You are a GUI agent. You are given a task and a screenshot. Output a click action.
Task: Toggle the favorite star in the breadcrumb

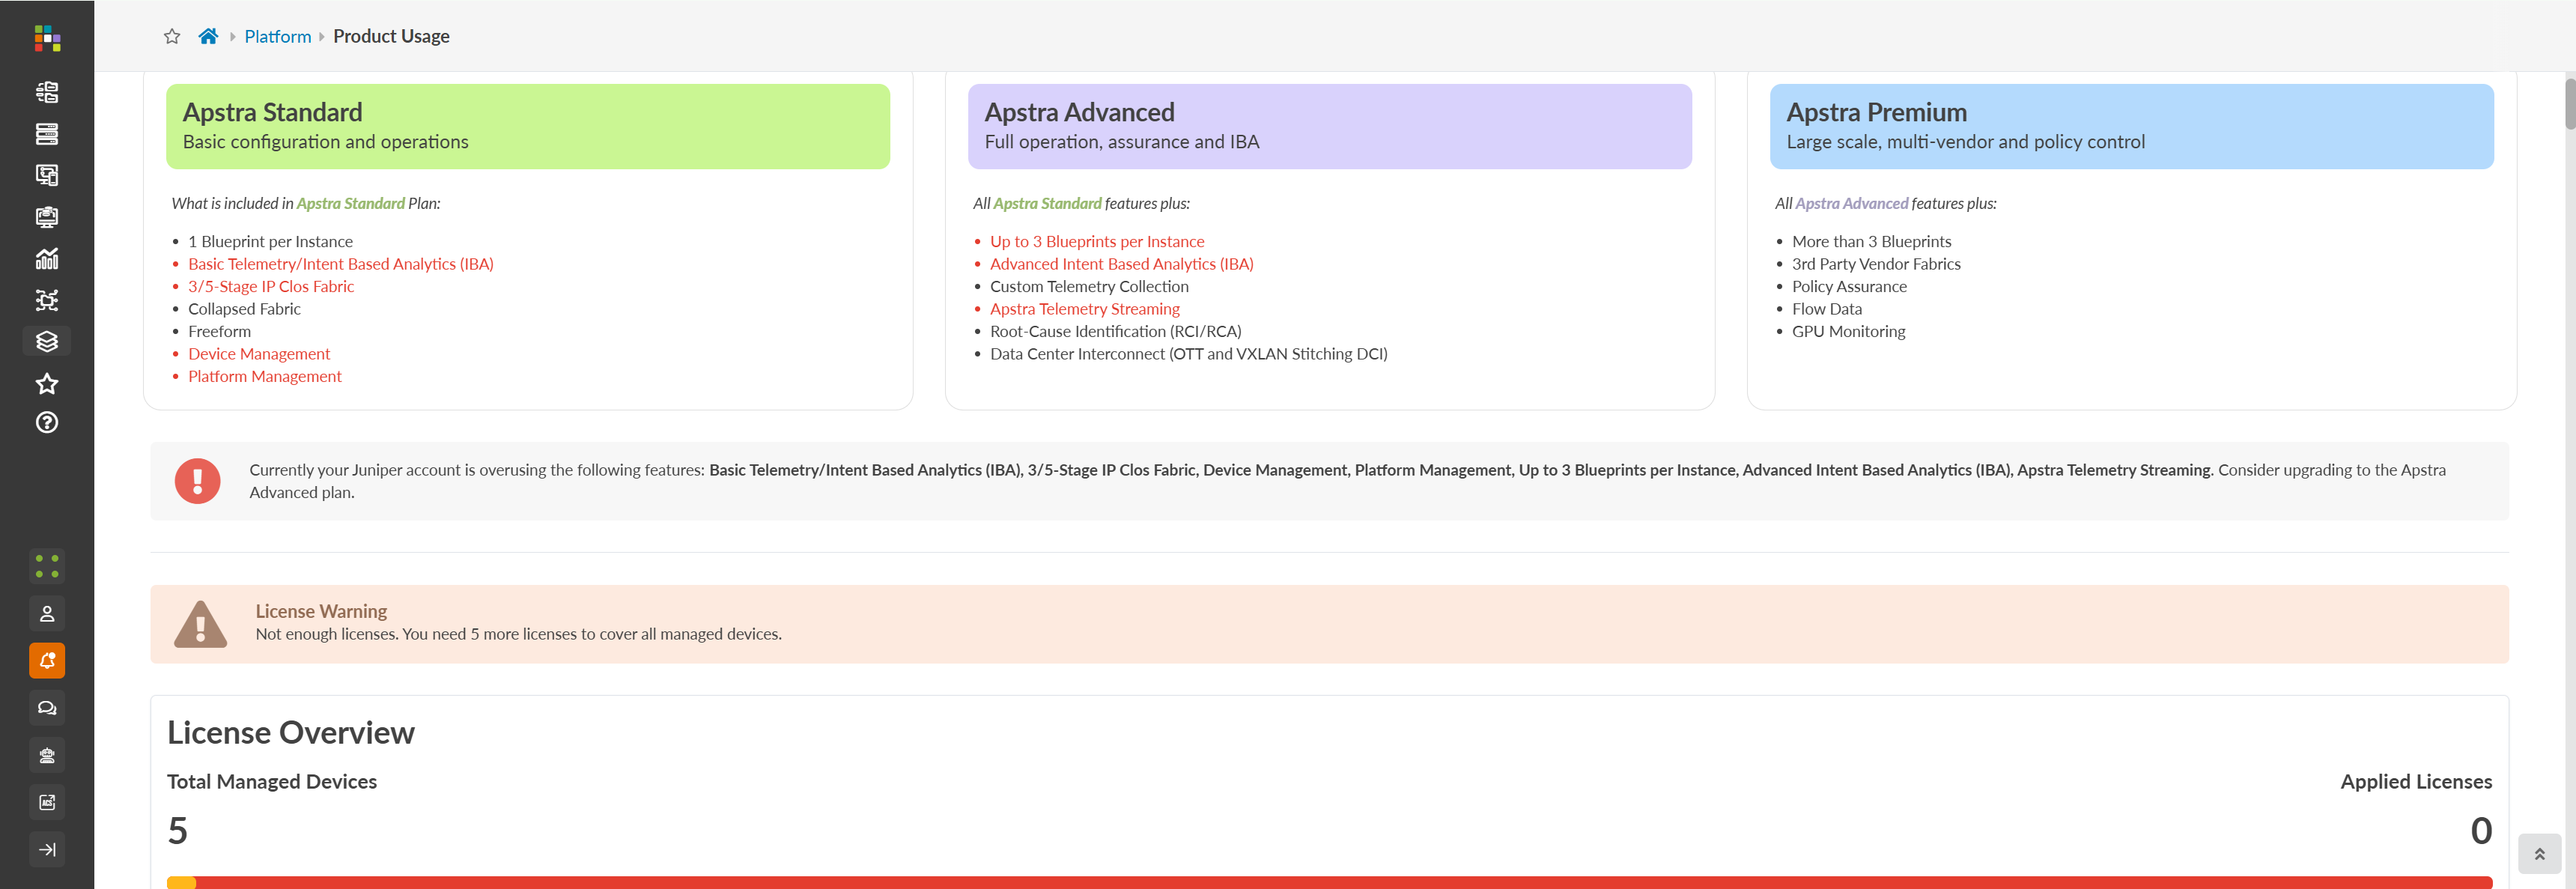point(171,35)
